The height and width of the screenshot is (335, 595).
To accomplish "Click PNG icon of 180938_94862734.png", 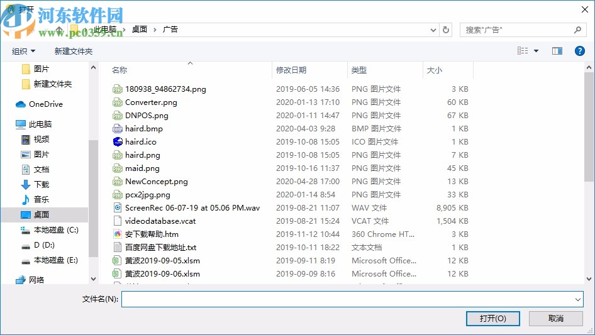I will tap(118, 89).
